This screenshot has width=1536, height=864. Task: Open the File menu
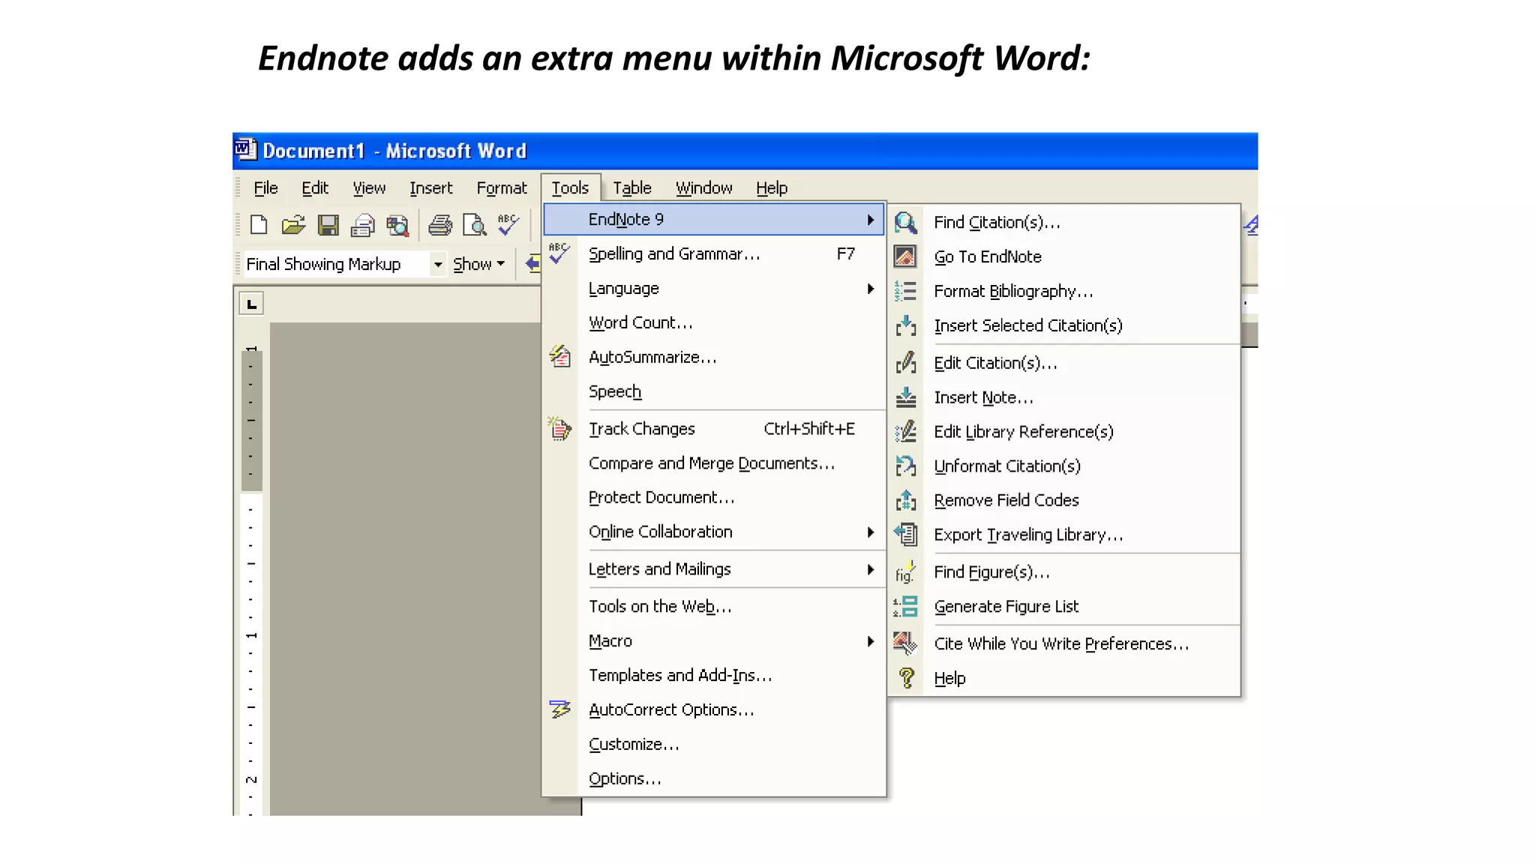[x=265, y=188]
